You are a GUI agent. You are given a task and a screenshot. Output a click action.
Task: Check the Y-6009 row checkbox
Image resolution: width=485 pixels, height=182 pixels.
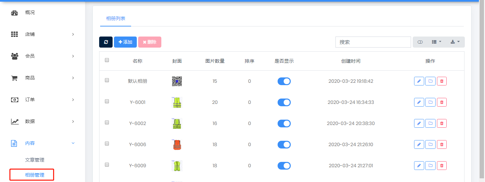(107, 165)
